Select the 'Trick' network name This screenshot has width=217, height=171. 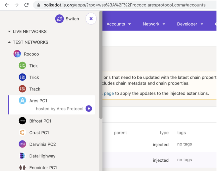pos(34,77)
